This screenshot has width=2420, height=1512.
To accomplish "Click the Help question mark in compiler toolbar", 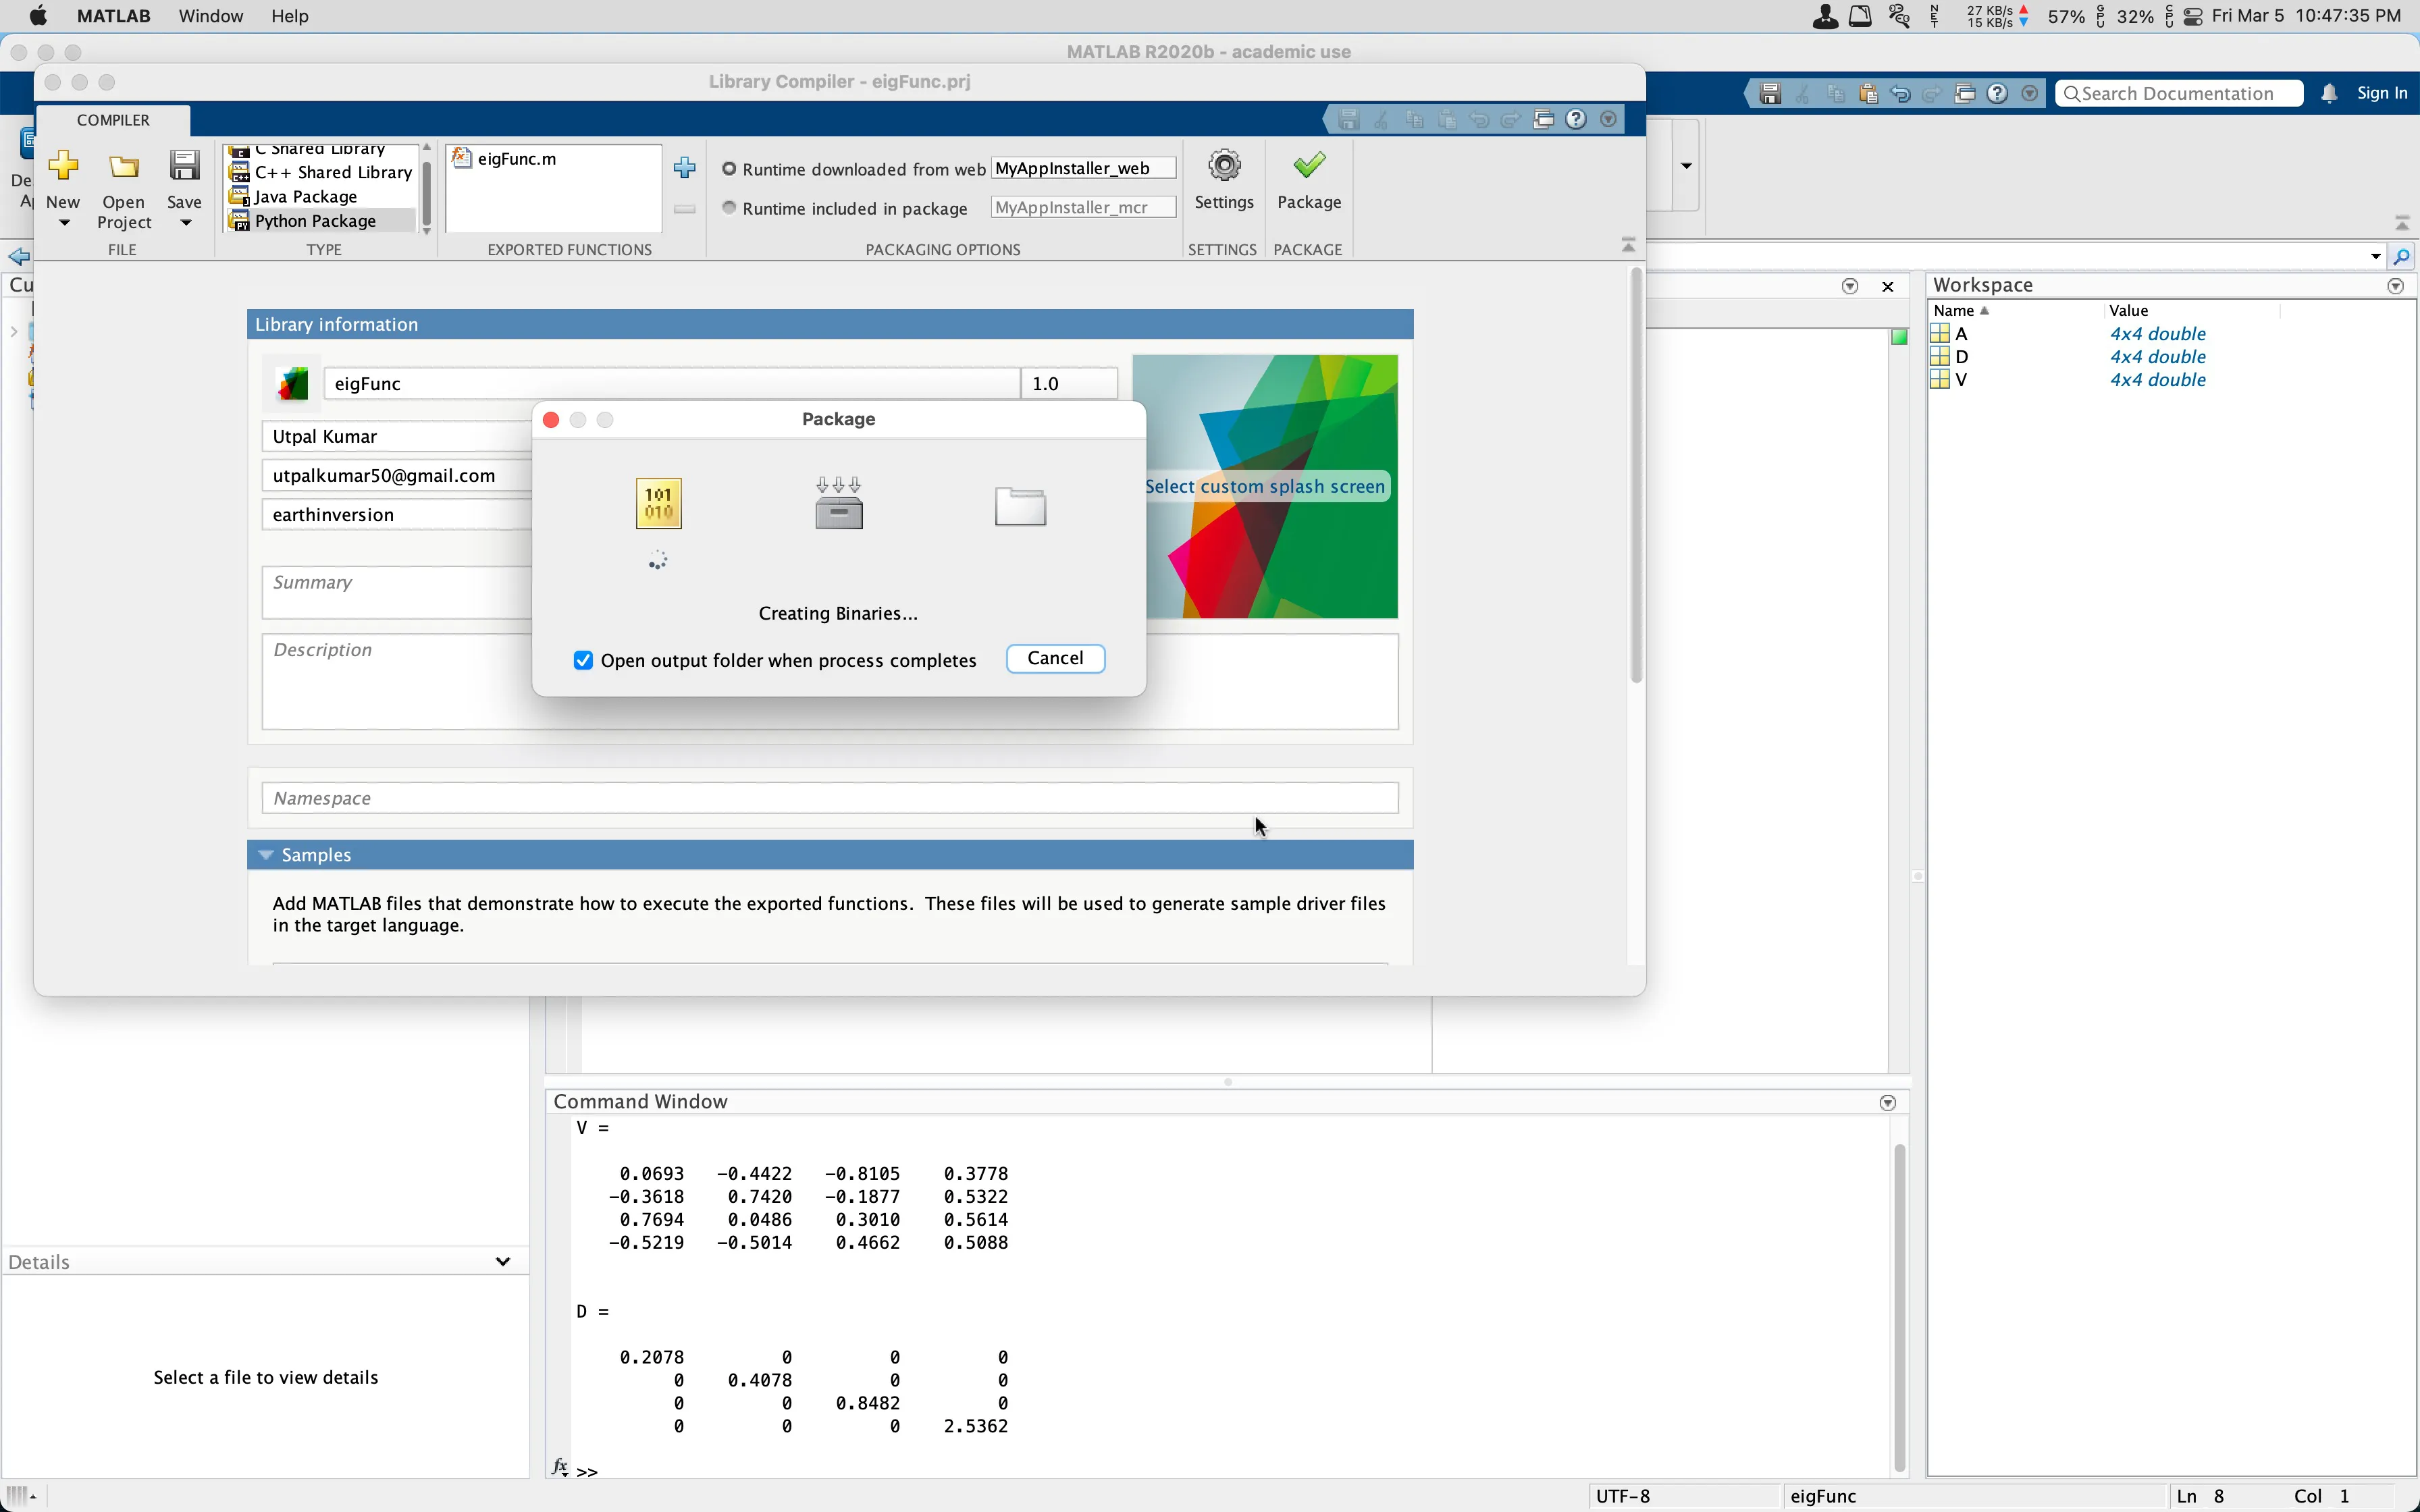I will pyautogui.click(x=1575, y=120).
